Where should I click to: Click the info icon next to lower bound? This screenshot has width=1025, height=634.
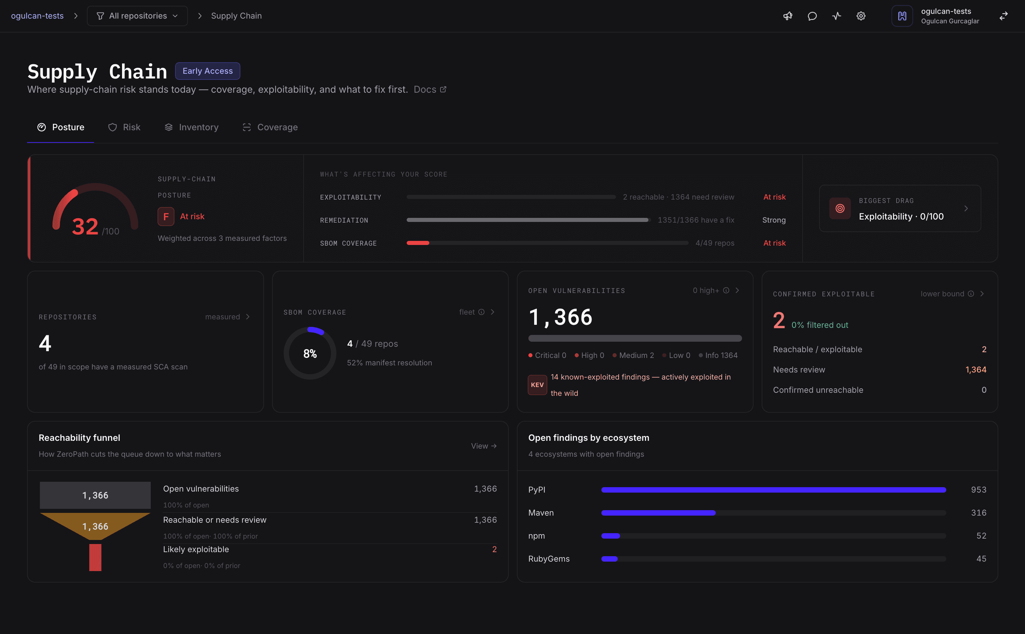pyautogui.click(x=971, y=294)
